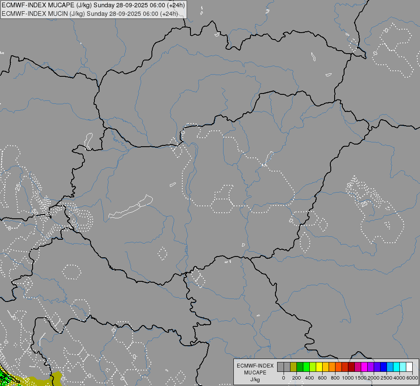Click the Lake Balaton outline on the map

131,207
